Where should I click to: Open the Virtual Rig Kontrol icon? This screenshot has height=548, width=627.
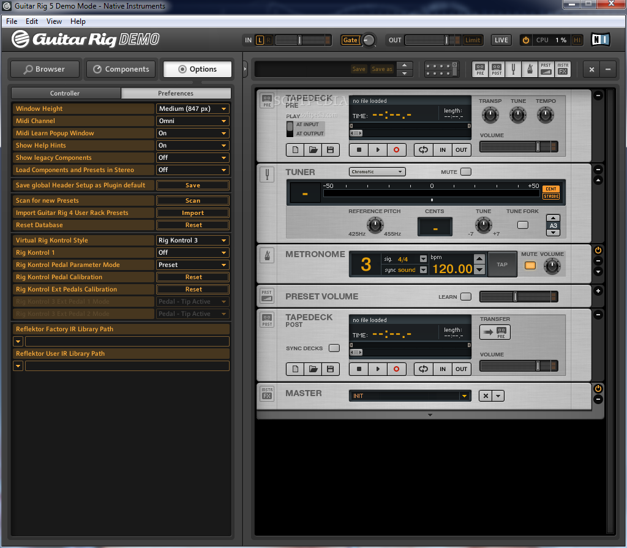[x=441, y=69]
